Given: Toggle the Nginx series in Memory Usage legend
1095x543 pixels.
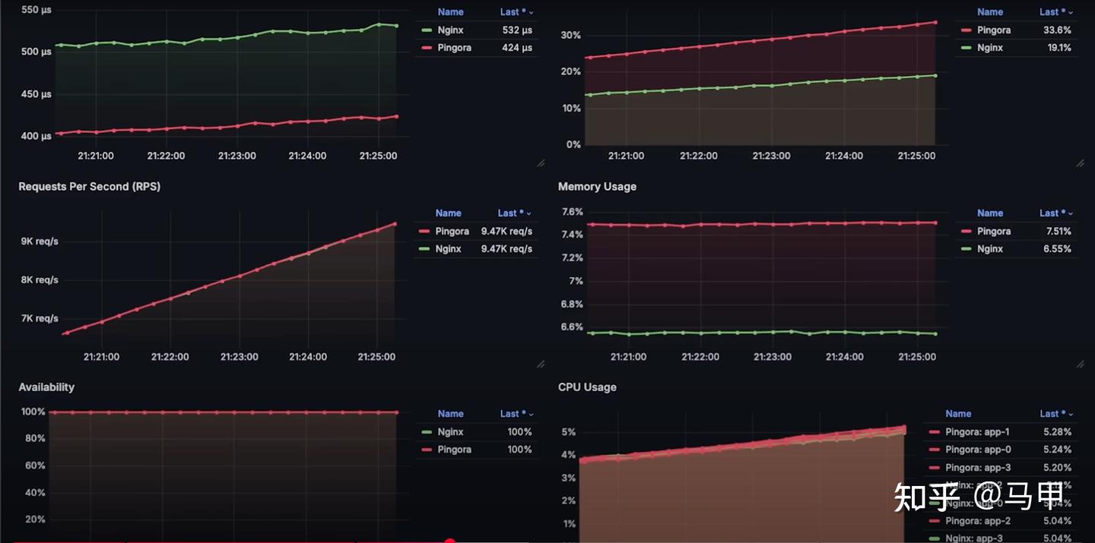Looking at the screenshot, I should pos(992,248).
